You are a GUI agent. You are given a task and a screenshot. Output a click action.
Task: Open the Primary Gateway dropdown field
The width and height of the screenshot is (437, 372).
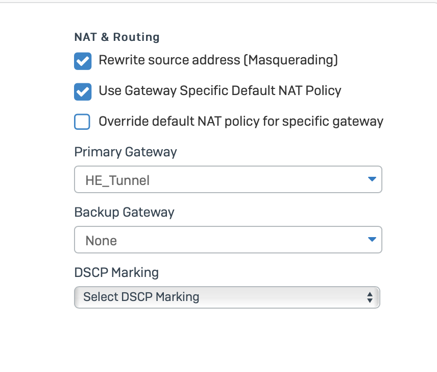tap(228, 179)
